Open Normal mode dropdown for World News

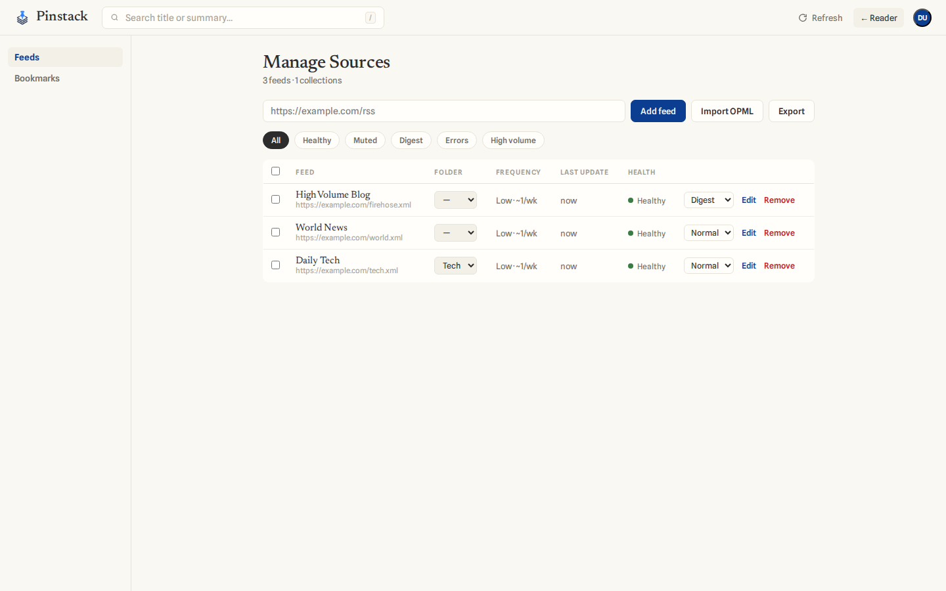708,232
